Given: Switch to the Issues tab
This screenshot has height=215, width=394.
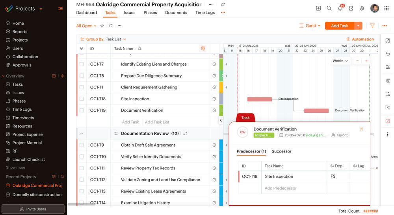Looking at the screenshot, I should click(x=129, y=13).
